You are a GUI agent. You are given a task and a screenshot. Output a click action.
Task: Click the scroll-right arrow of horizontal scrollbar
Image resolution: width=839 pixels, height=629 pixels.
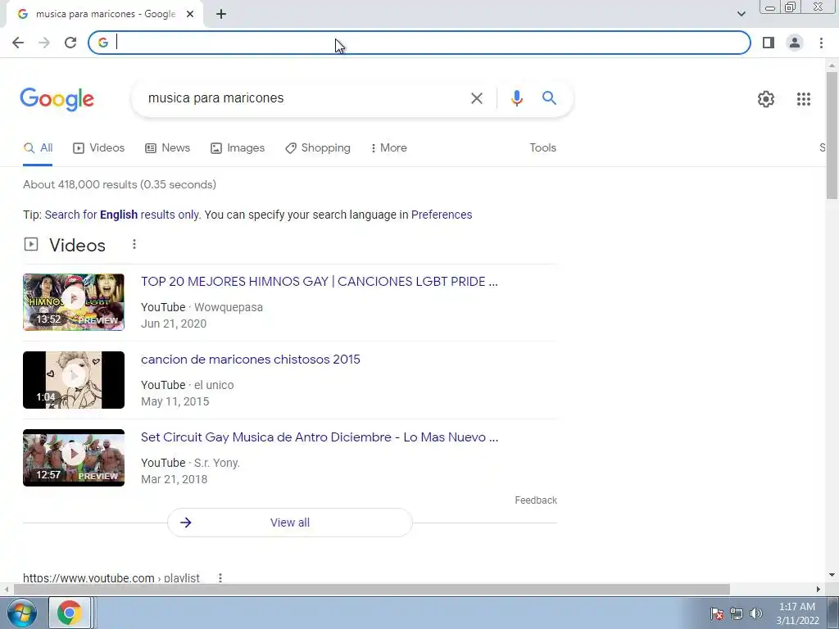(x=819, y=590)
